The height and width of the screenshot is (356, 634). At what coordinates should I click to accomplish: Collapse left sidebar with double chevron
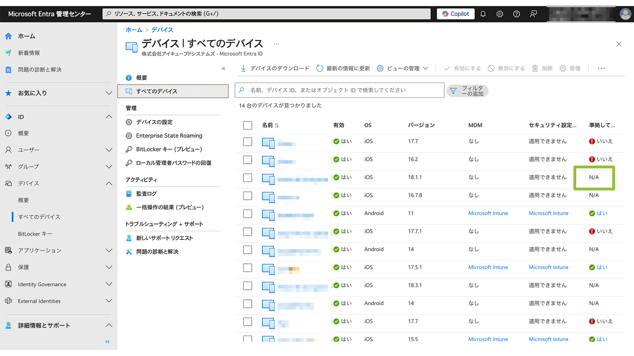pos(107,342)
